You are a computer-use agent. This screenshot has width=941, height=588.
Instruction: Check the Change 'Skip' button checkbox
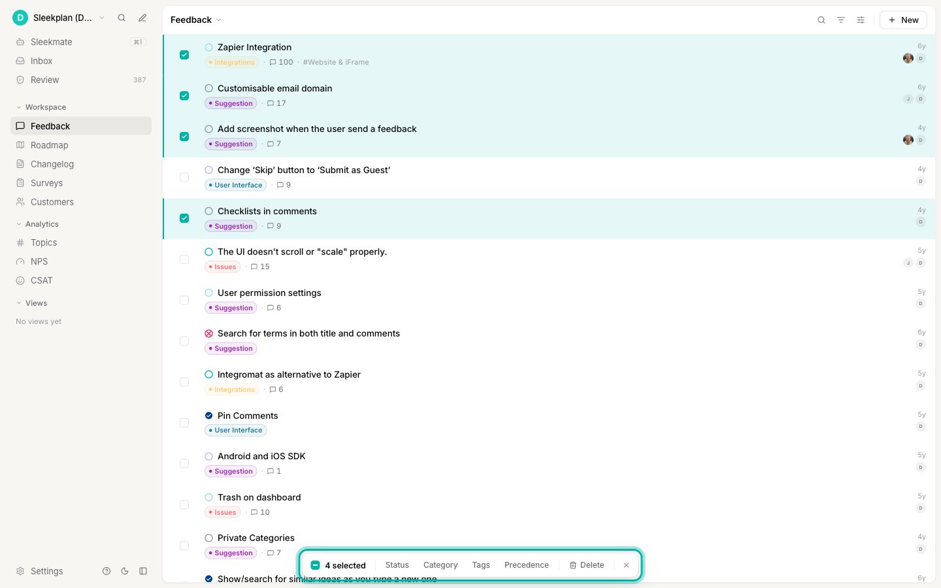[184, 178]
